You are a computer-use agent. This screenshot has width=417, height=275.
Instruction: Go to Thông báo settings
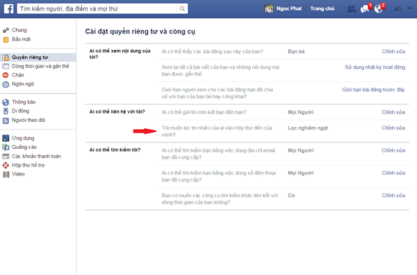pos(23,102)
